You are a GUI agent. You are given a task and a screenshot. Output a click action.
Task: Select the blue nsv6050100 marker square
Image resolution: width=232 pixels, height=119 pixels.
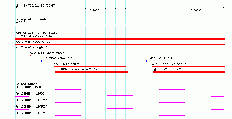pyautogui.click(x=146, y=61)
